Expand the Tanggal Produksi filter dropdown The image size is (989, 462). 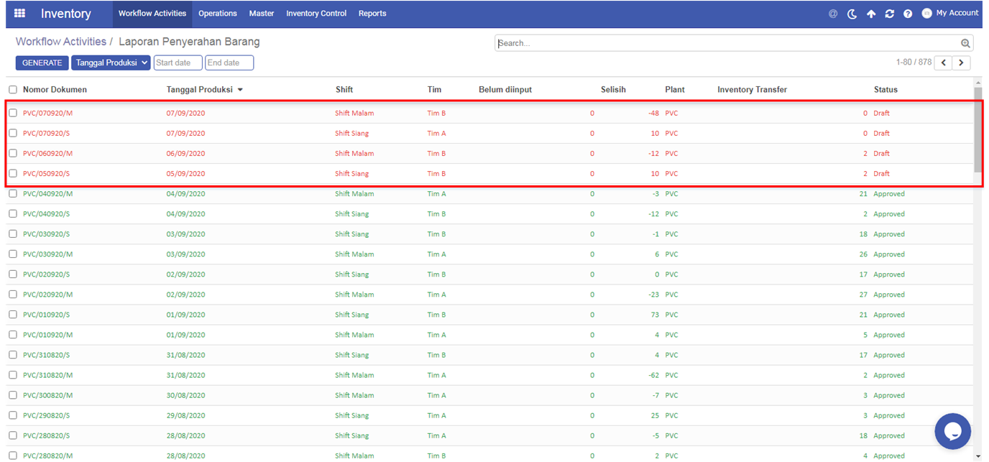(111, 63)
